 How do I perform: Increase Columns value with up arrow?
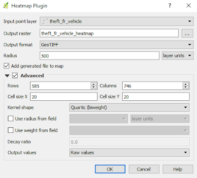186,84
